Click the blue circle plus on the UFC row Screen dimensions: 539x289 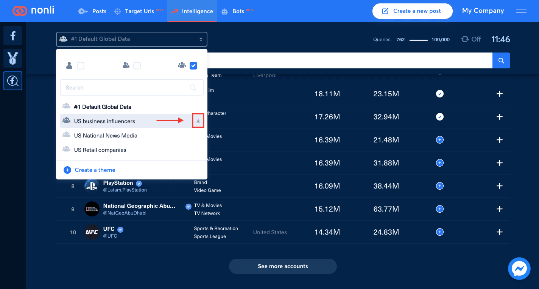pos(439,232)
